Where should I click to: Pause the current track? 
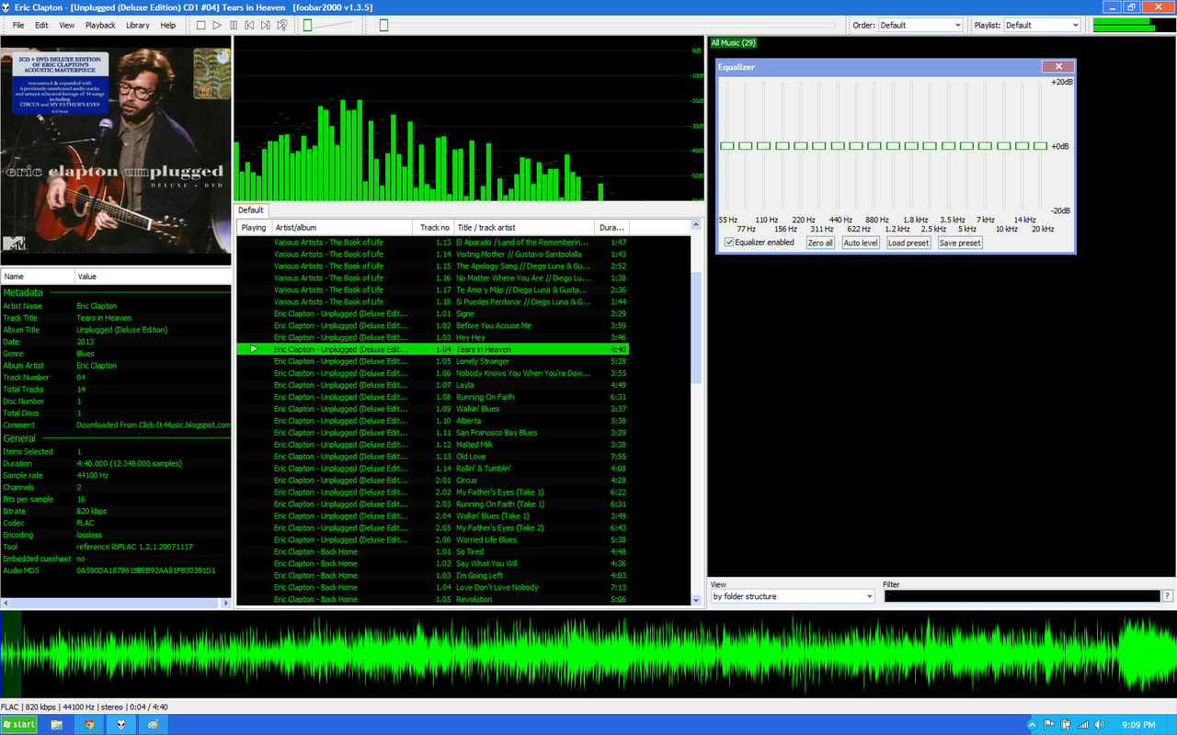[234, 25]
